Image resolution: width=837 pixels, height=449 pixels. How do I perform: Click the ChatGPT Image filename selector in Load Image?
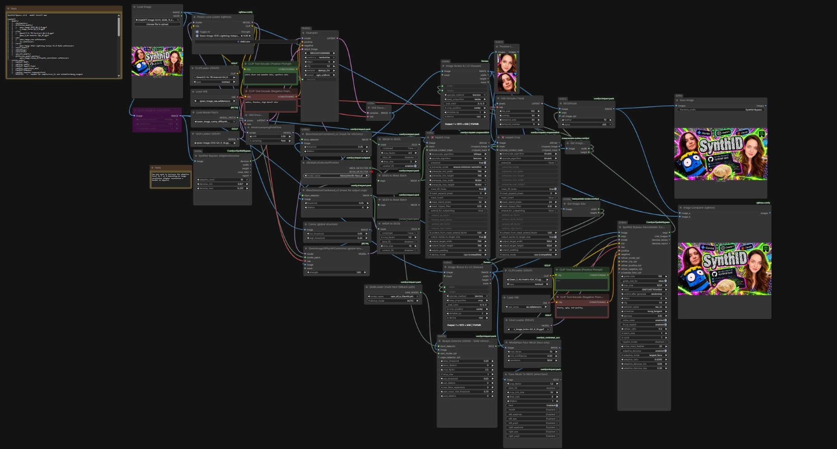point(157,20)
